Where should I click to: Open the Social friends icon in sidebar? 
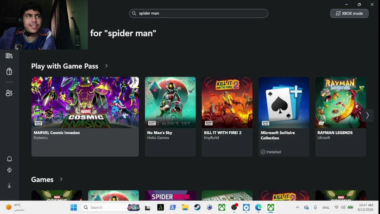(9, 93)
